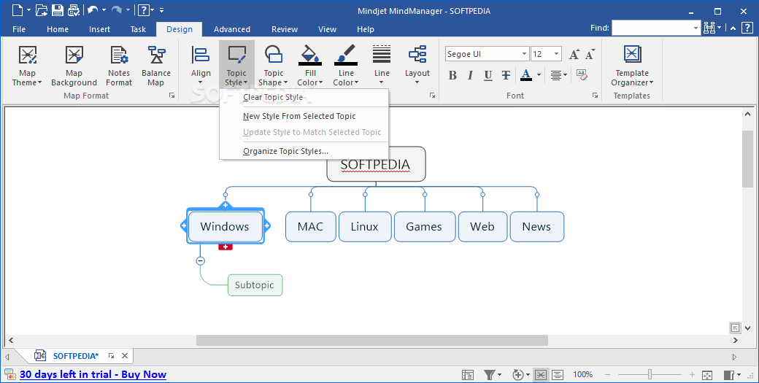This screenshot has height=383, width=759.
Task: Select the SOFTPEDIA central topic
Action: coord(376,164)
